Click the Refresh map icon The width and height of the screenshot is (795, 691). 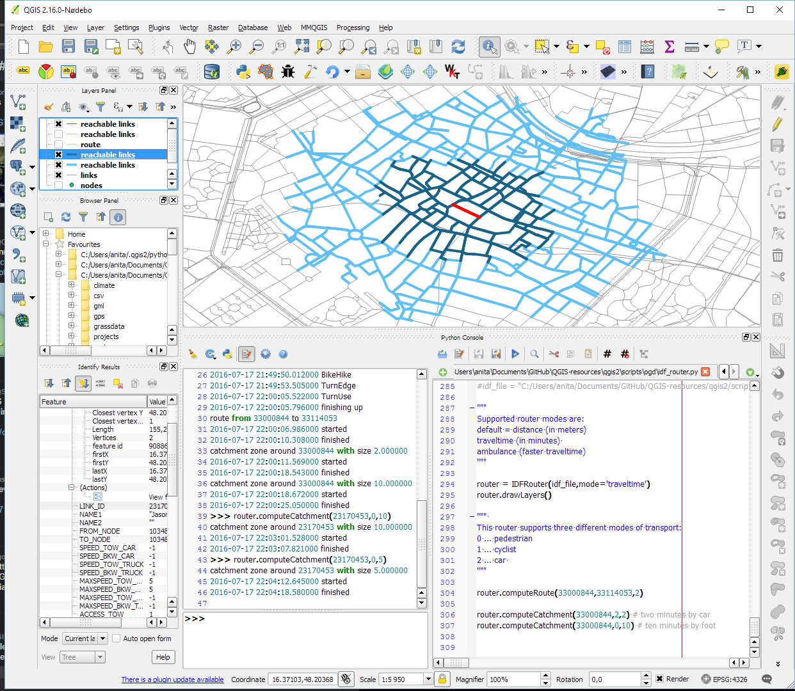(x=458, y=47)
